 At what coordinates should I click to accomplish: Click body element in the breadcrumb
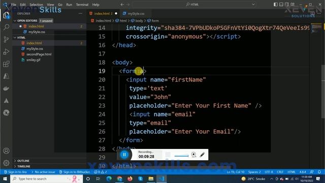[137, 21]
